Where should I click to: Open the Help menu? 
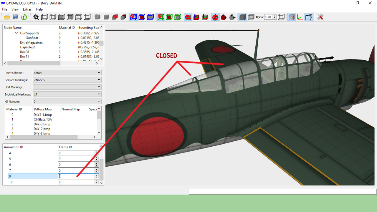39,9
